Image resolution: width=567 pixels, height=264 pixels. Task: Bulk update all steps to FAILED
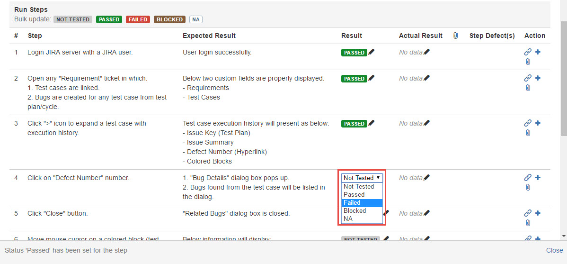138,19
